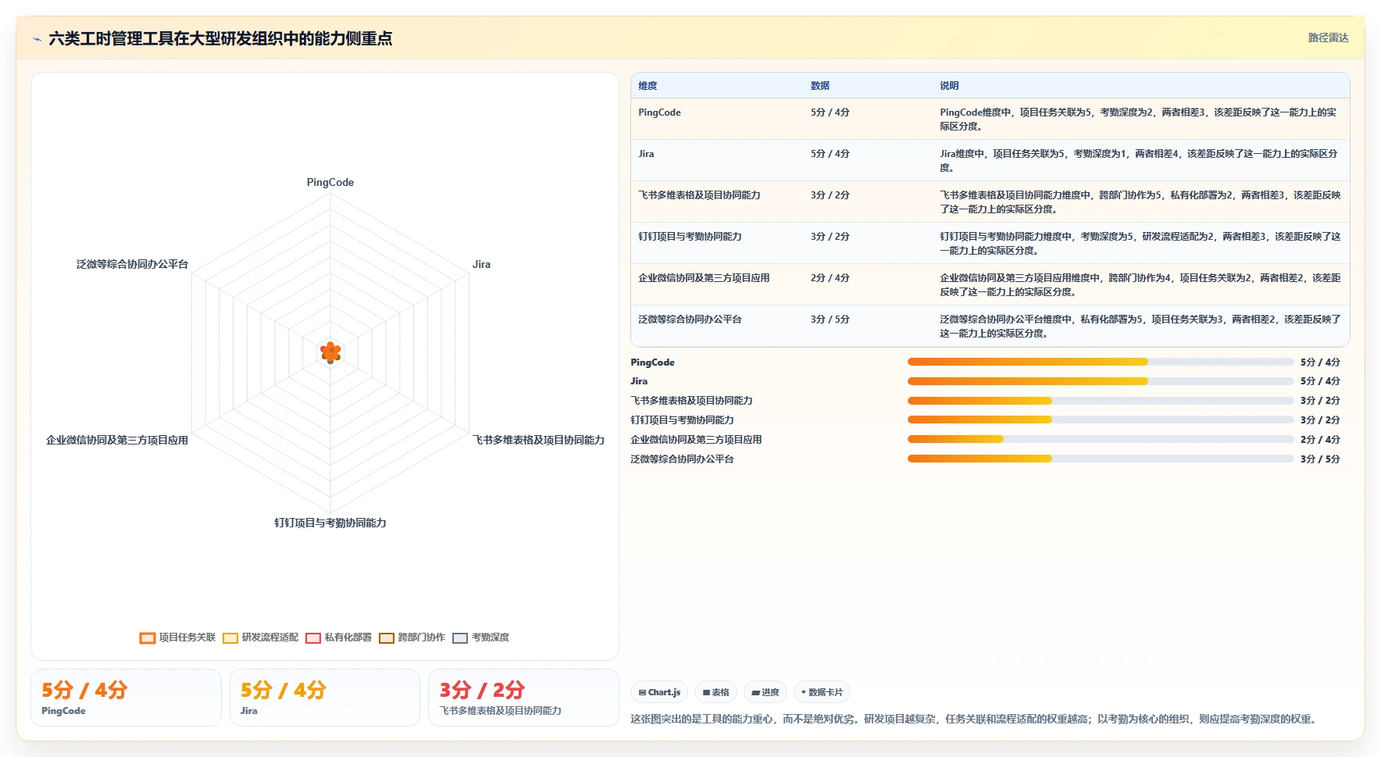Toggle the 跨部门协作 legend item
Viewport: 1381px width, 757px height.
pos(412,637)
